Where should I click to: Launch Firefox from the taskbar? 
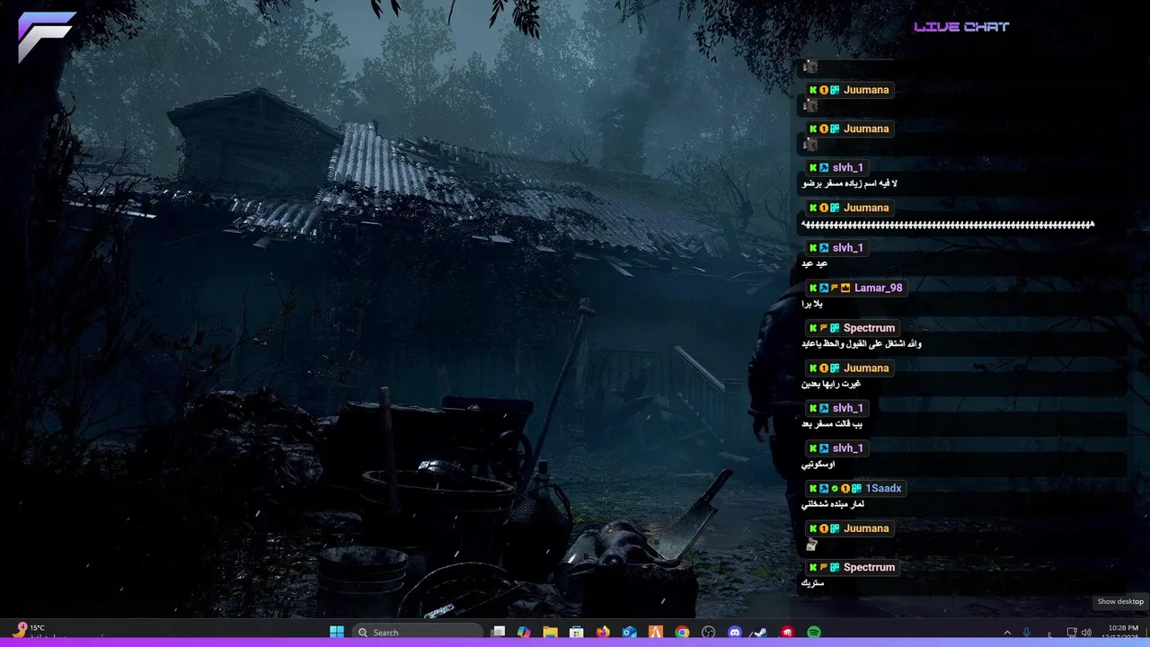point(603,633)
